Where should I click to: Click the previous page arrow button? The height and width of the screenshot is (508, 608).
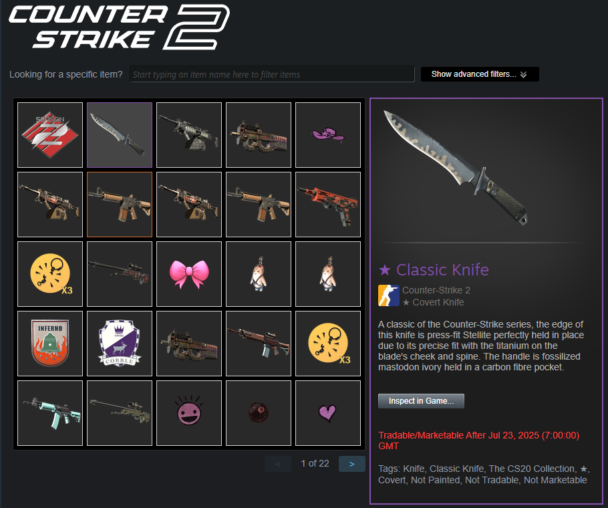[278, 464]
